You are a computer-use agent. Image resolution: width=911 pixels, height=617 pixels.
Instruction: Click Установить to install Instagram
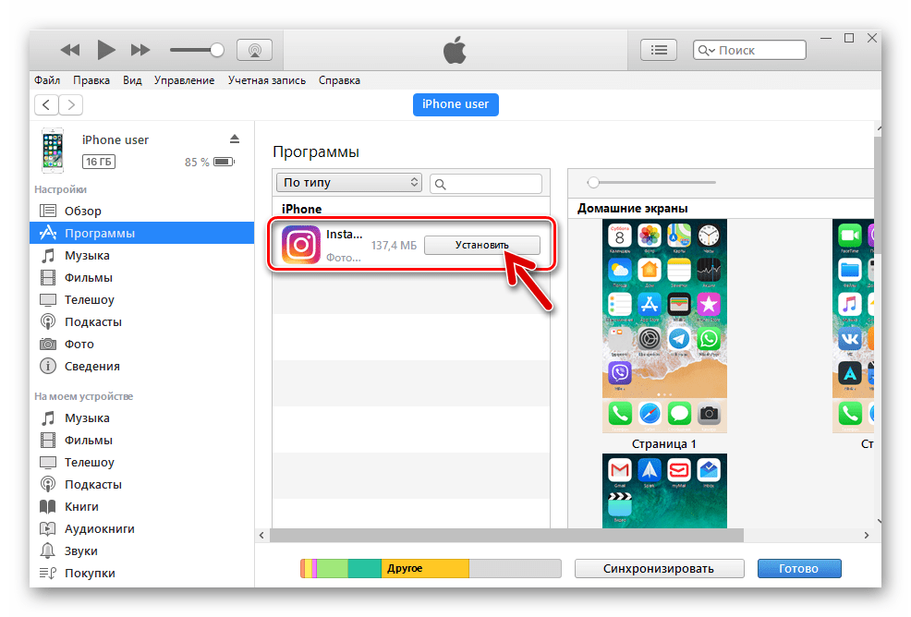pyautogui.click(x=482, y=245)
